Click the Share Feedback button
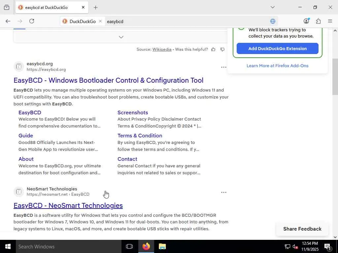 (x=302, y=229)
